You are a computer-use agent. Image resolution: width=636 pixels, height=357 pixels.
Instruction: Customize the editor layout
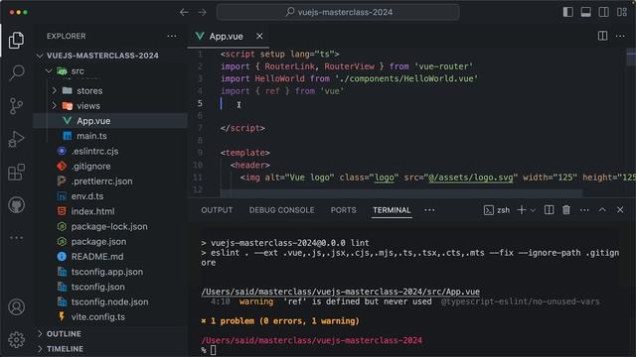tap(622, 12)
